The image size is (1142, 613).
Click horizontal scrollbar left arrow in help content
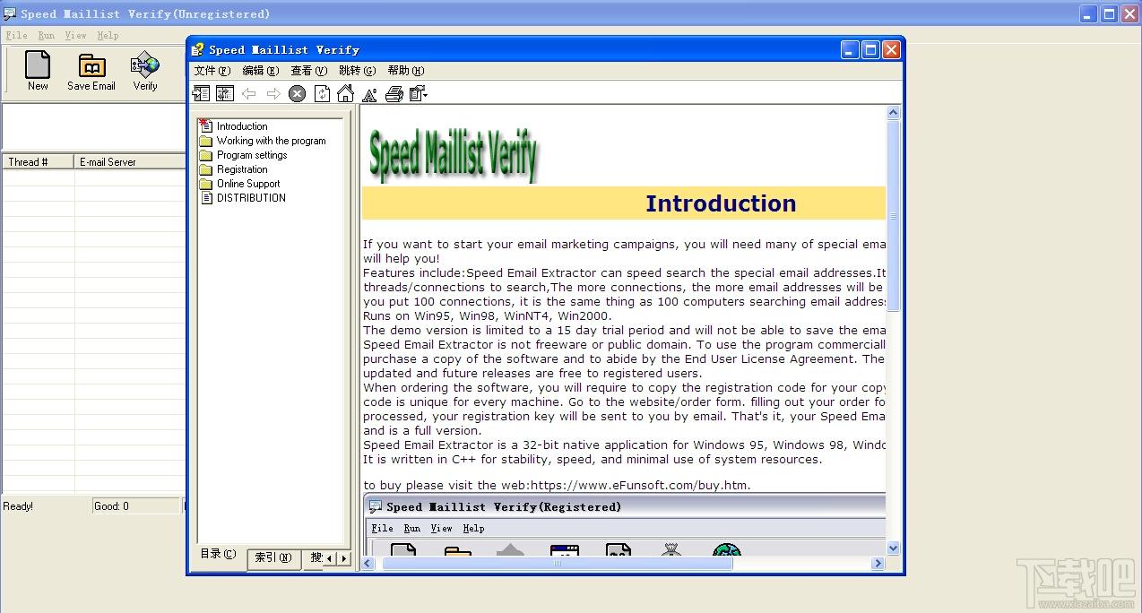368,564
